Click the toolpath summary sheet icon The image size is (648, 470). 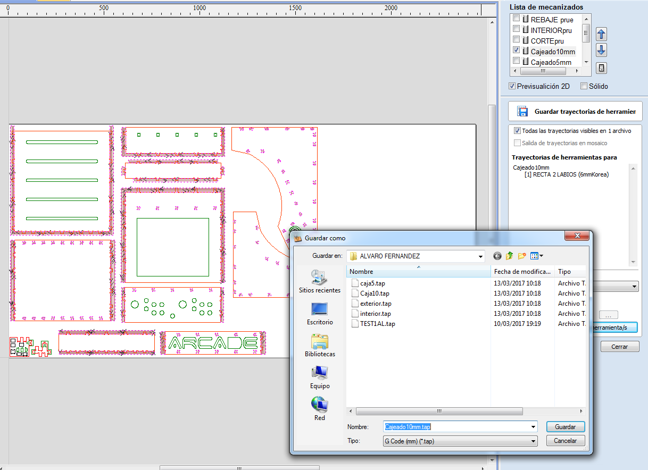[601, 68]
